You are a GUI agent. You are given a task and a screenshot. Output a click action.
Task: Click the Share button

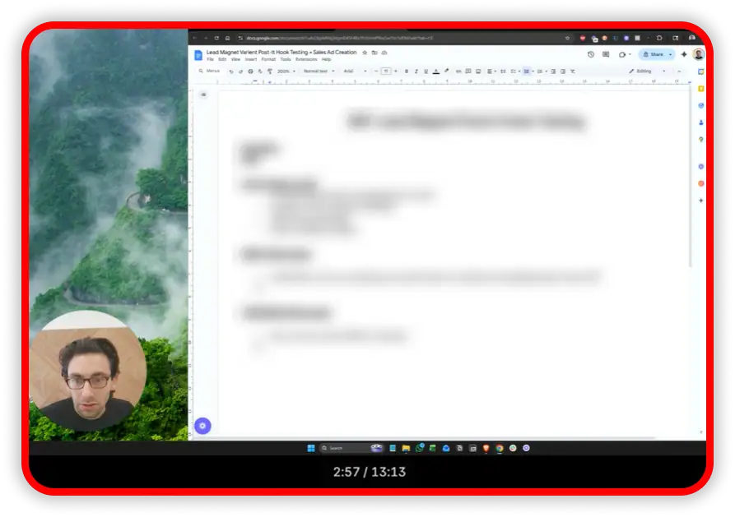pyautogui.click(x=653, y=54)
